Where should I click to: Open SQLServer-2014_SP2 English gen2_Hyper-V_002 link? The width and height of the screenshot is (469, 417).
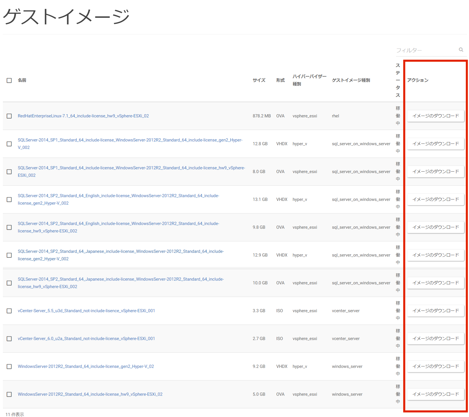[x=118, y=199]
